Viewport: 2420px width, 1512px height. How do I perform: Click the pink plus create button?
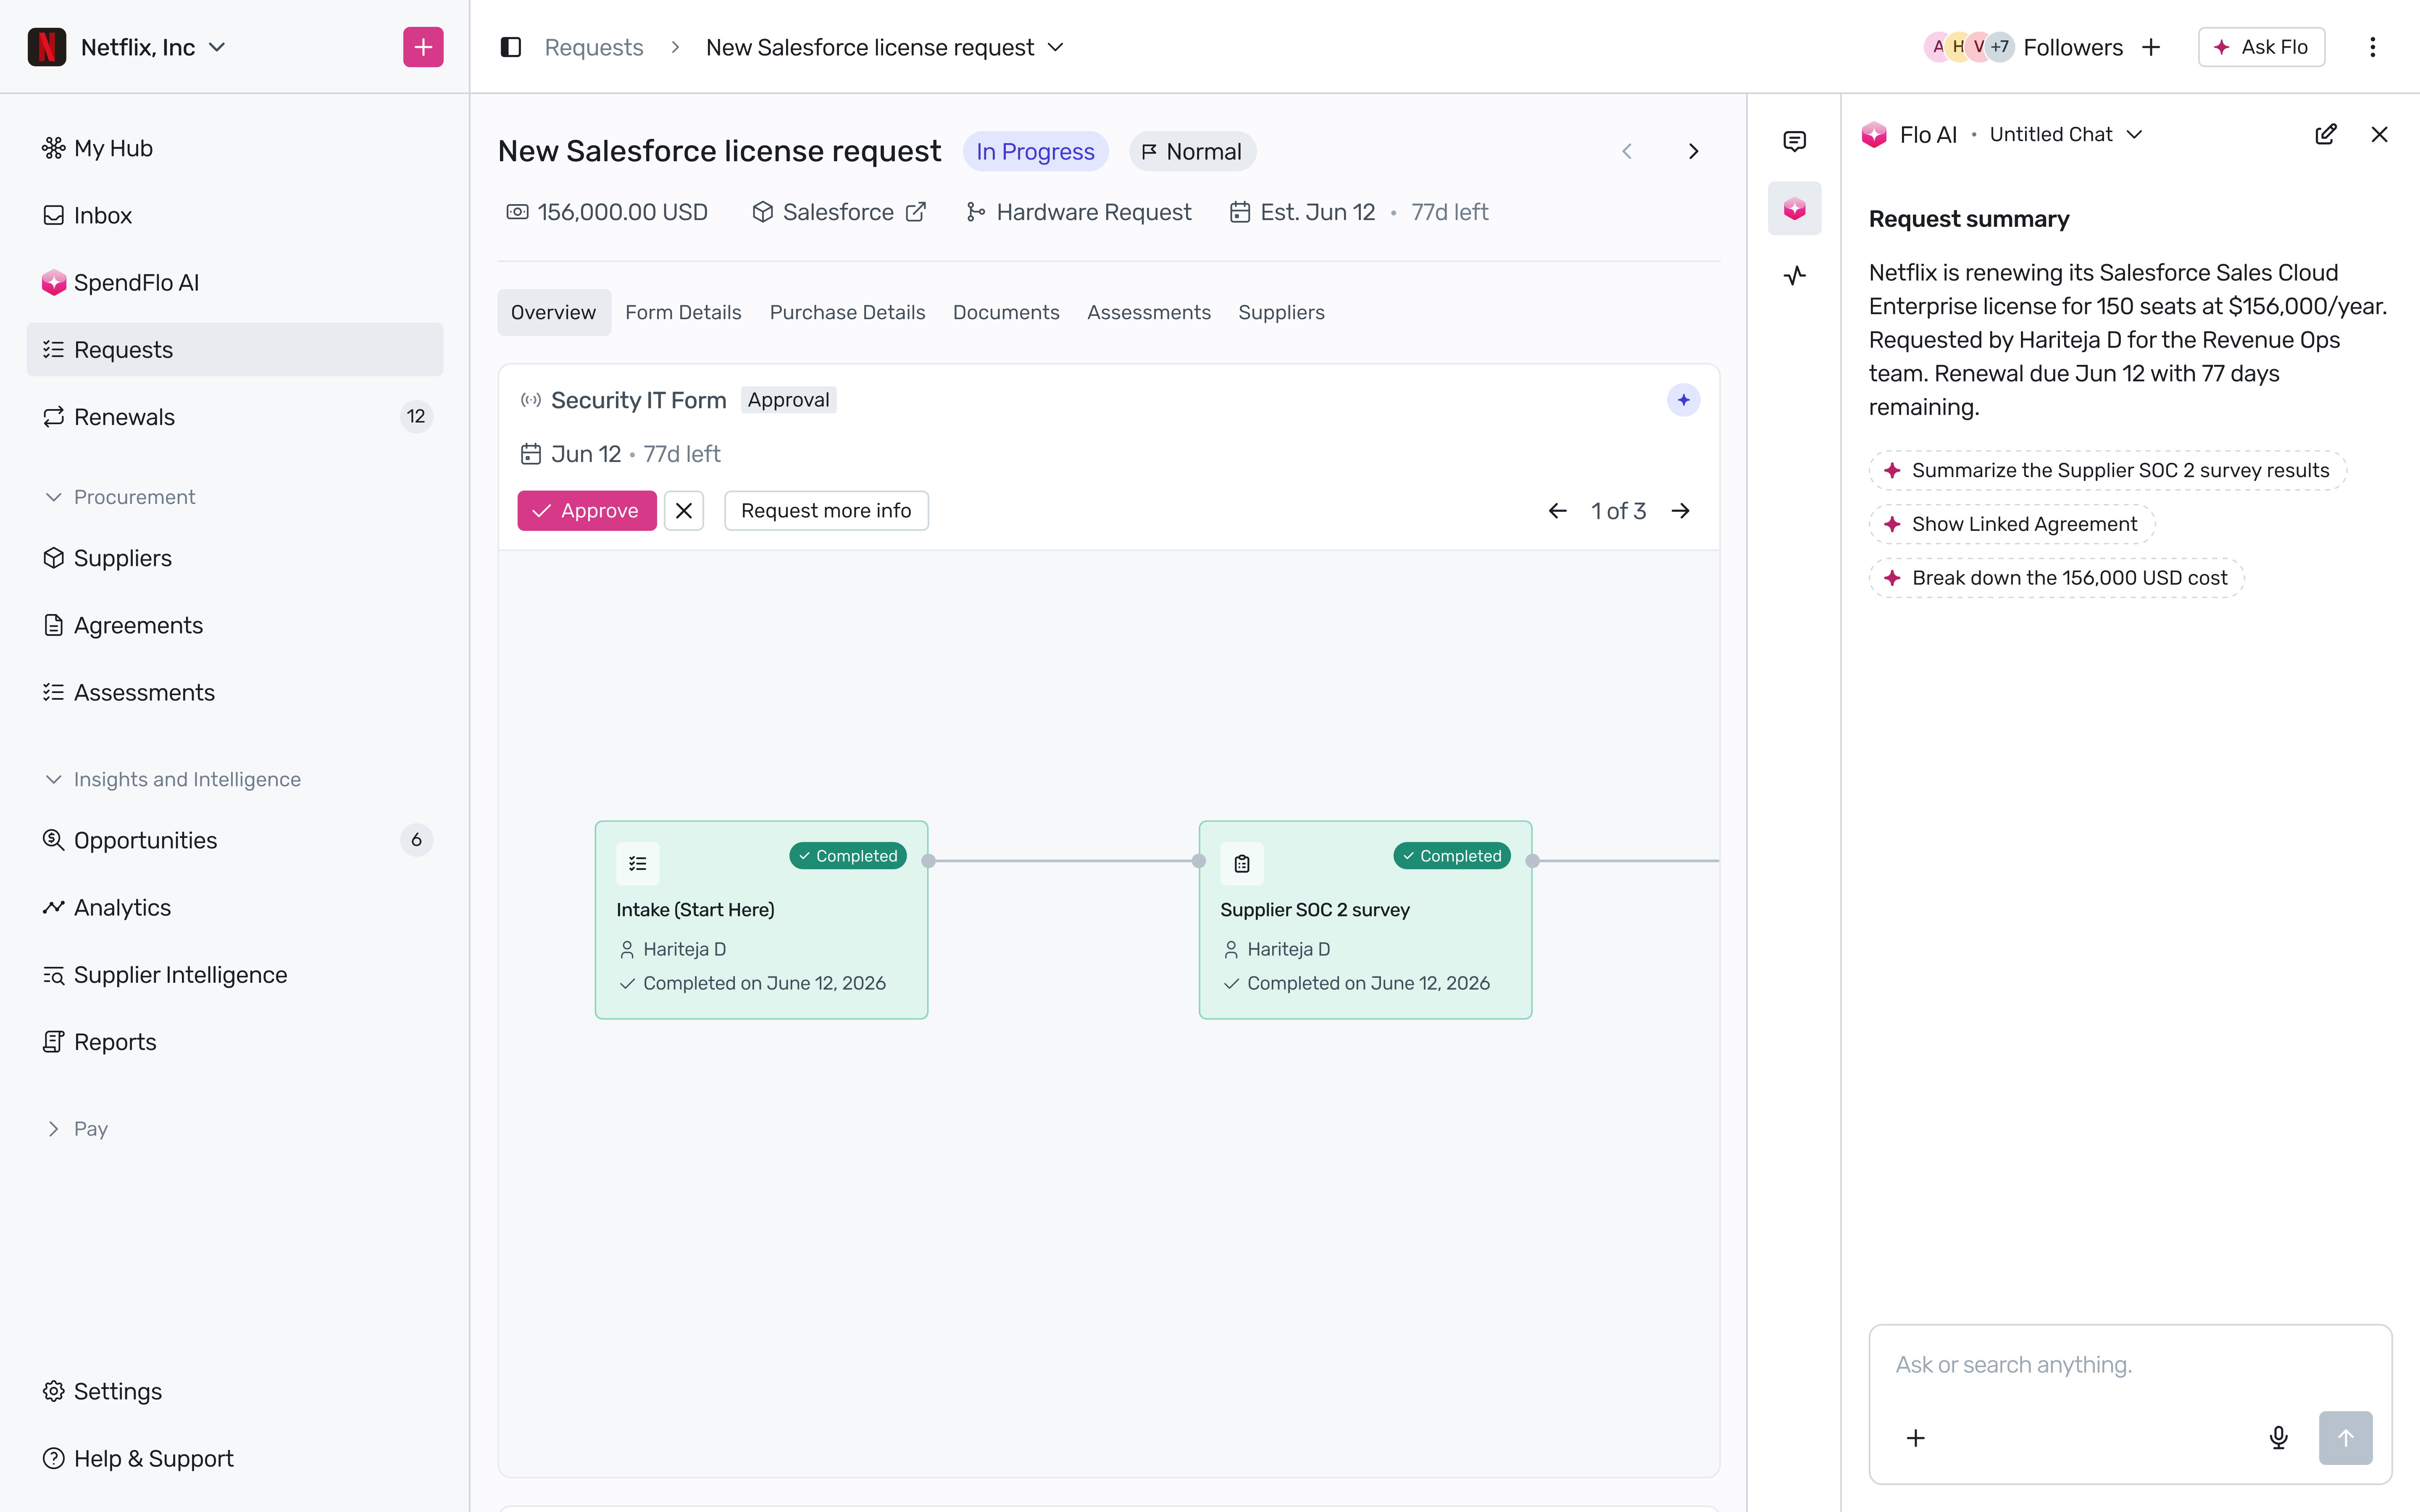[x=423, y=47]
